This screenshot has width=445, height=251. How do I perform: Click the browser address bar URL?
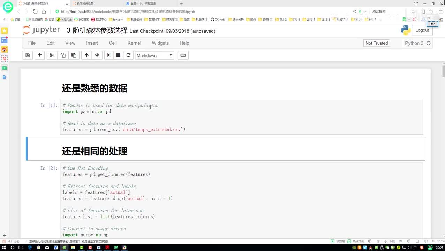128,12
